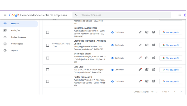Click Ver seu perfil for Conserto e Assistência
Viewport: 187px width, 106px height.
pyautogui.click(x=171, y=32)
